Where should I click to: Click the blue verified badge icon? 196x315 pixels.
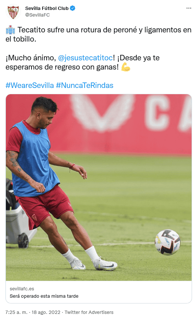[x=73, y=8]
